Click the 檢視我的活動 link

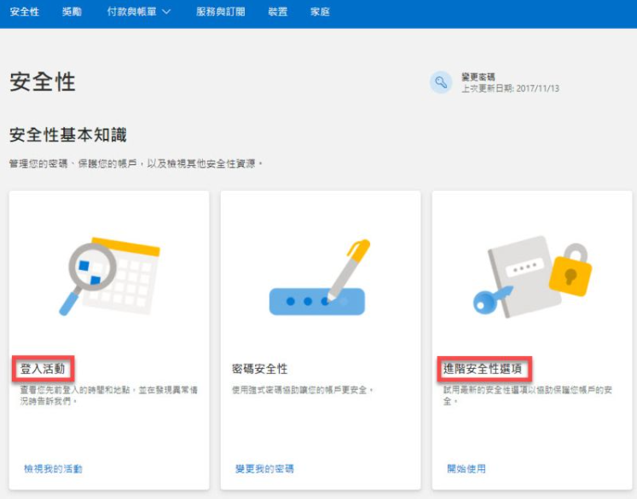(53, 468)
